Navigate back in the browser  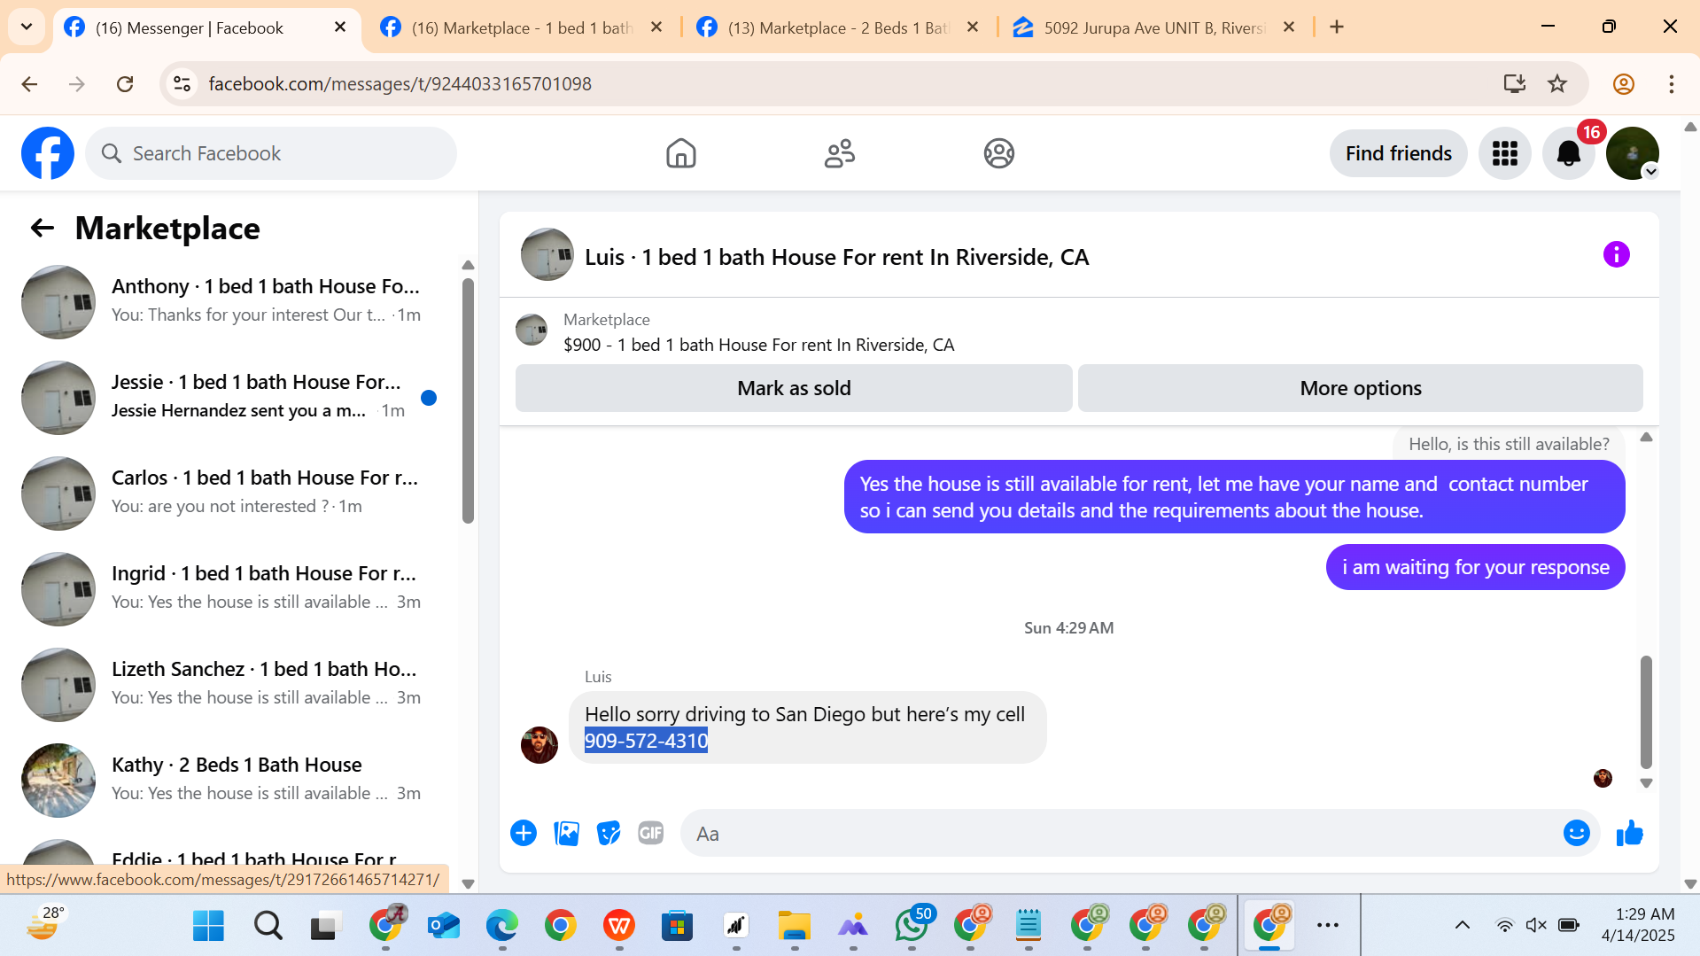pos(29,83)
